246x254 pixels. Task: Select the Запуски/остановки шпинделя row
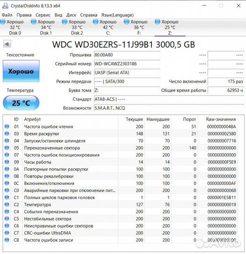[x=120, y=141]
